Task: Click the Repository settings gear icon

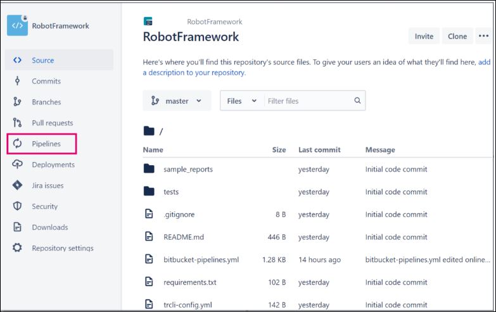Action: tap(18, 248)
